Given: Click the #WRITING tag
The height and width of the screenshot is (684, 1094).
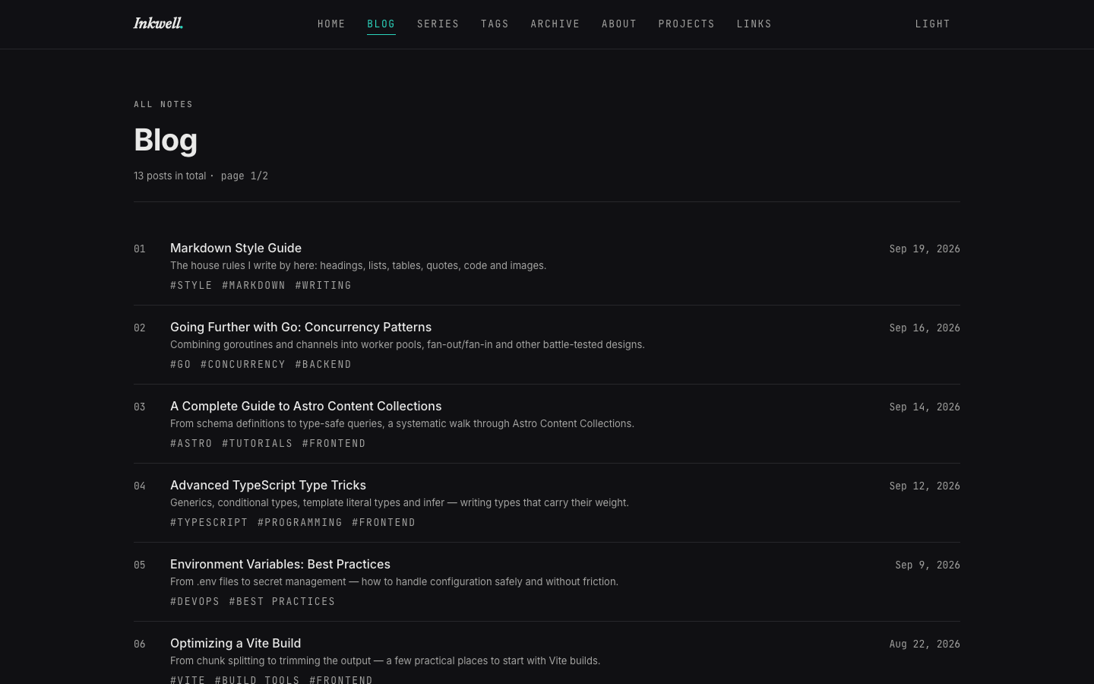Looking at the screenshot, I should [x=324, y=286].
